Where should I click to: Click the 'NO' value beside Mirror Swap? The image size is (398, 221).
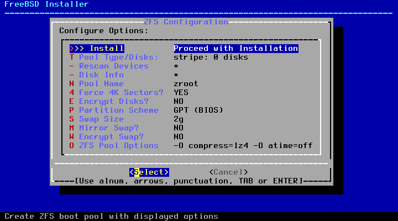179,128
